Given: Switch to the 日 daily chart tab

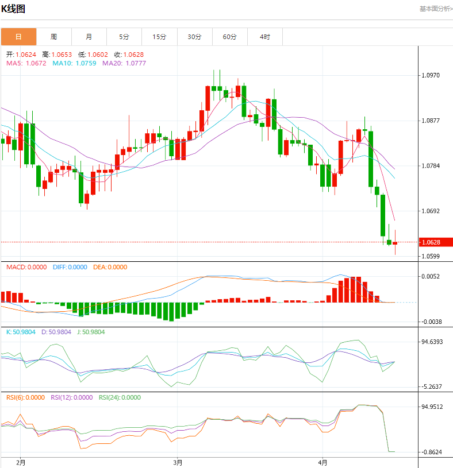Looking at the screenshot, I should click(18, 37).
